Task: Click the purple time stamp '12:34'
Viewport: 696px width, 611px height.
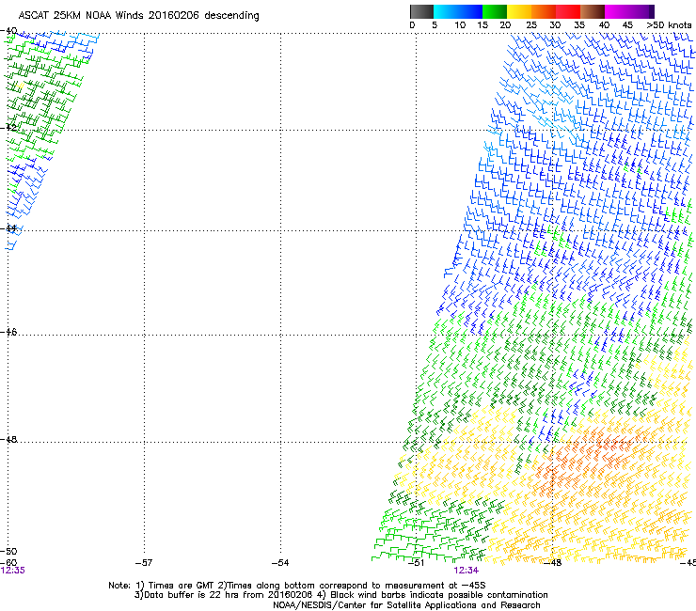Action: click(467, 571)
